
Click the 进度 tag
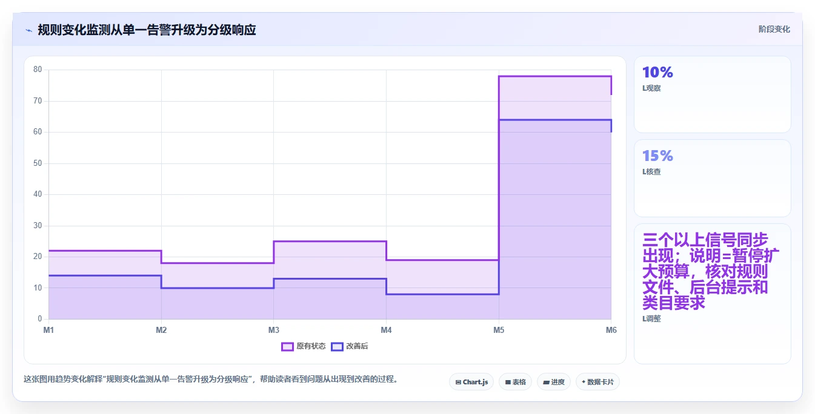click(554, 382)
